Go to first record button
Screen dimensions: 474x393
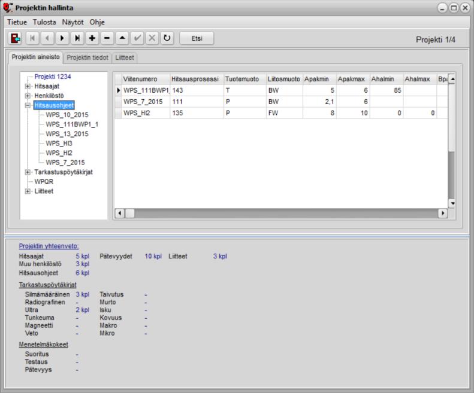pyautogui.click(x=32, y=38)
